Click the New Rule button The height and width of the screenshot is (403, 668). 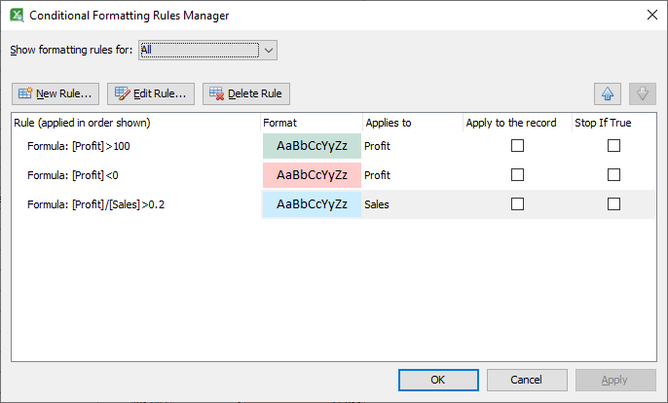56,93
